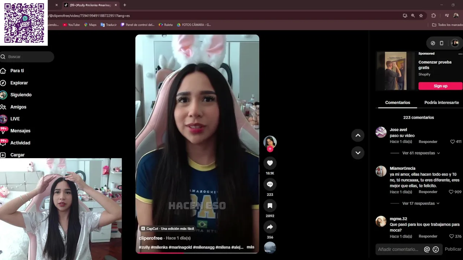Screen dimensions: 463x260
Task: Like the video with the heart icon
Action: coord(270,163)
